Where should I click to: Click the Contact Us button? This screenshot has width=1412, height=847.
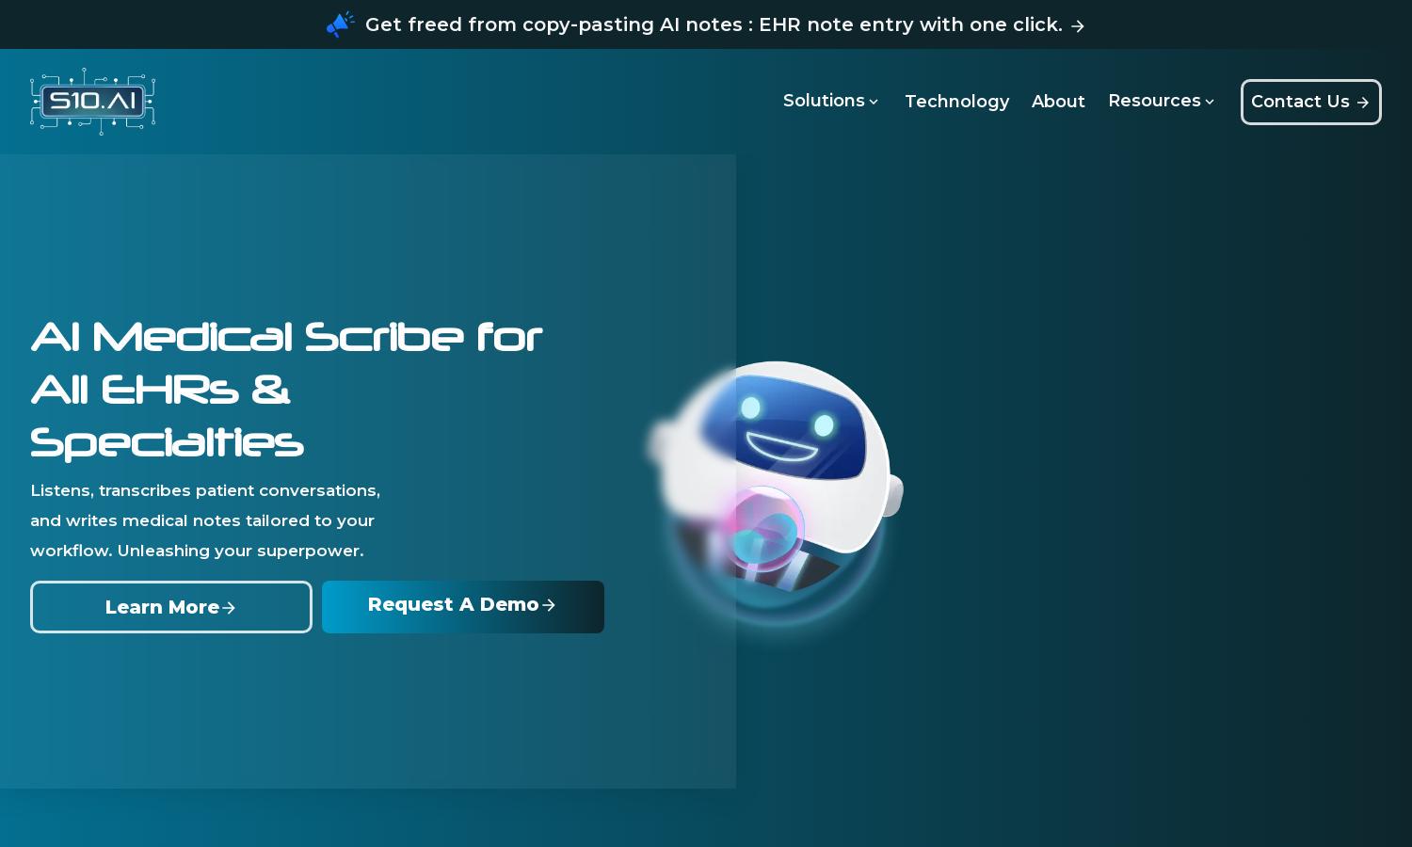1310,102
